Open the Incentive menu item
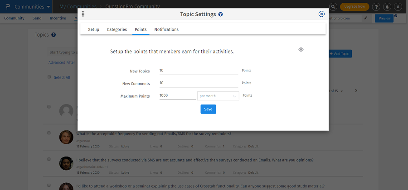The image size is (408, 190). pyautogui.click(x=58, y=18)
